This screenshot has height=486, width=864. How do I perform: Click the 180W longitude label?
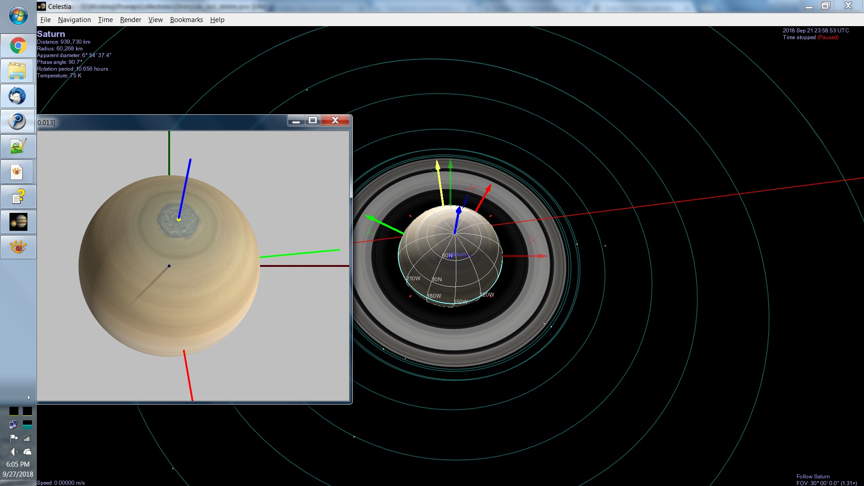pos(434,296)
